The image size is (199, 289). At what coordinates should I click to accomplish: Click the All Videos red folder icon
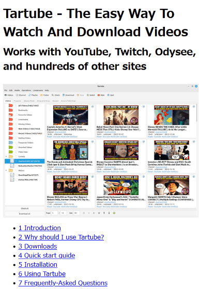pyautogui.click(x=11, y=106)
